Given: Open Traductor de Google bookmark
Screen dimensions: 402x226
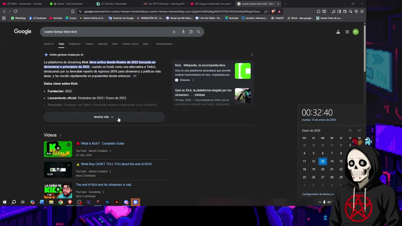Looking at the screenshot, I should point(121,18).
